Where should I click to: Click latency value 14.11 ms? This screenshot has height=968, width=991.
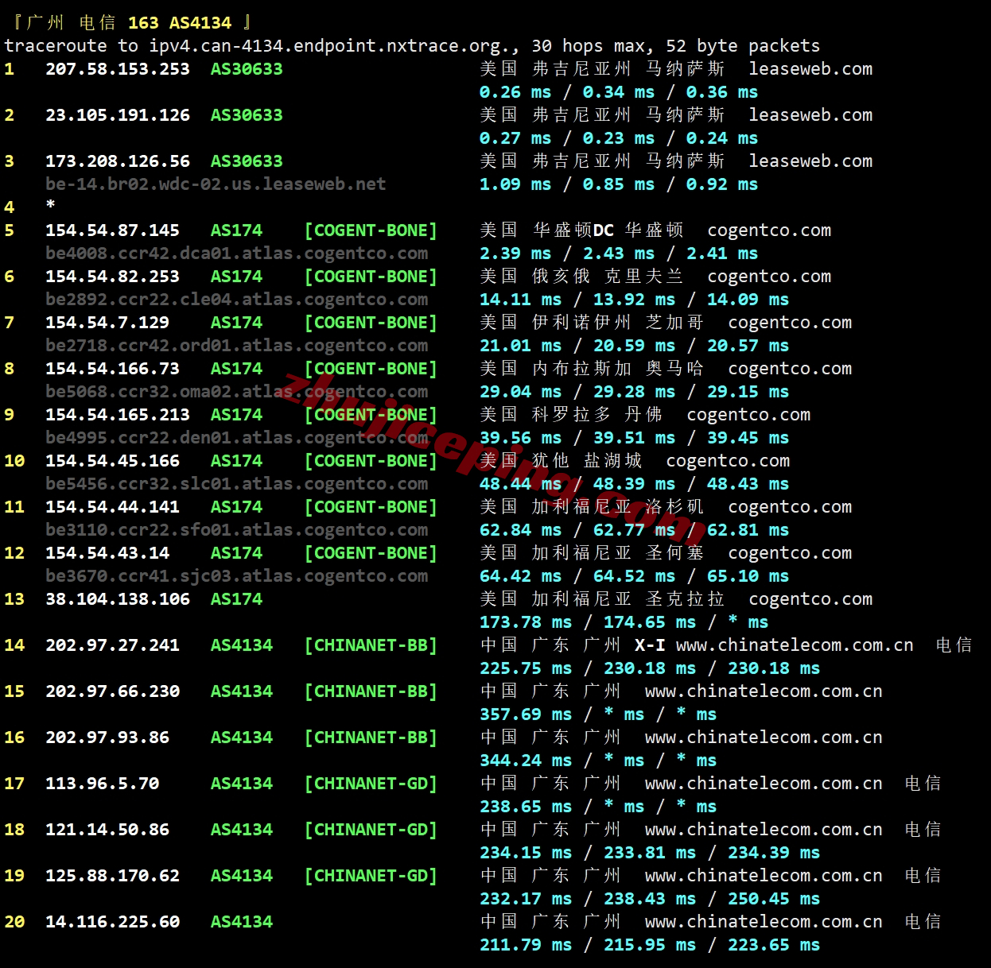521,300
